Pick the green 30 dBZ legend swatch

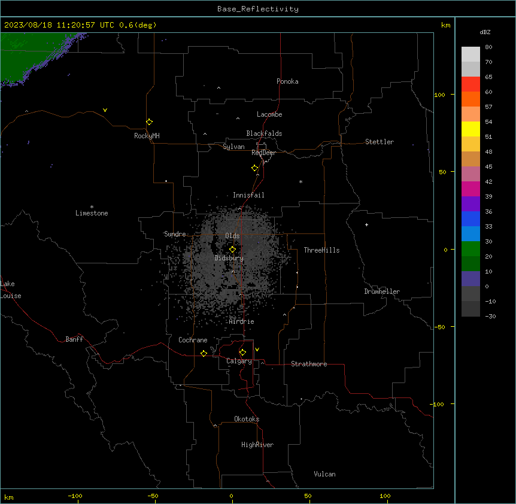[x=471, y=249]
